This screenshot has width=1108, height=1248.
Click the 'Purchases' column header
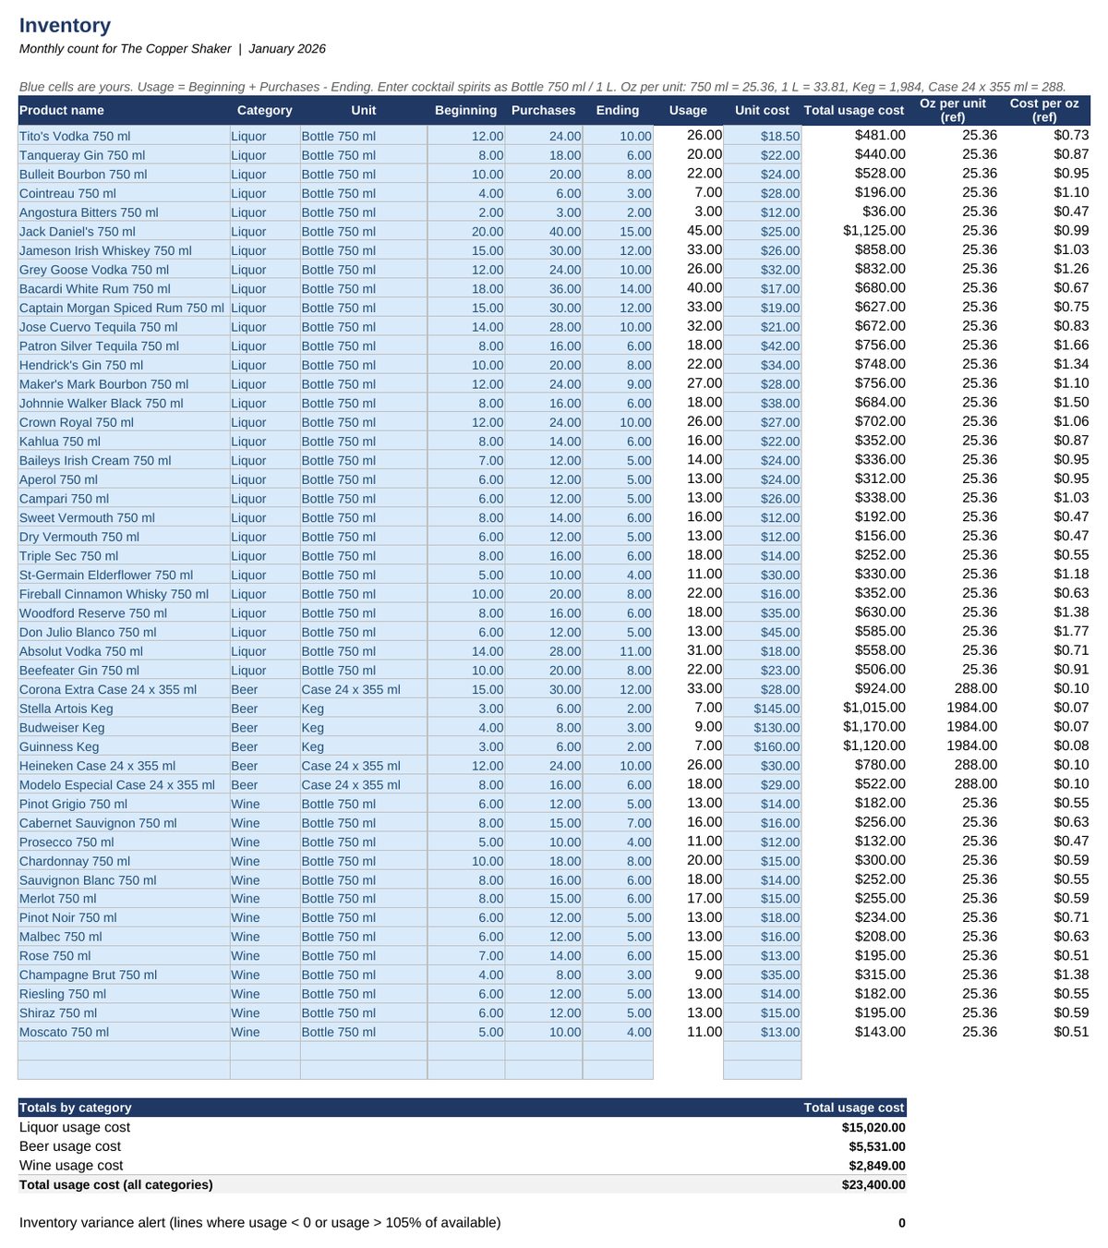pos(543,110)
